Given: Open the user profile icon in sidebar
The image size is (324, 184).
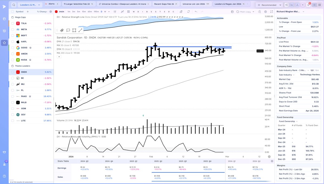Looking at the screenshot, I should [4, 164].
